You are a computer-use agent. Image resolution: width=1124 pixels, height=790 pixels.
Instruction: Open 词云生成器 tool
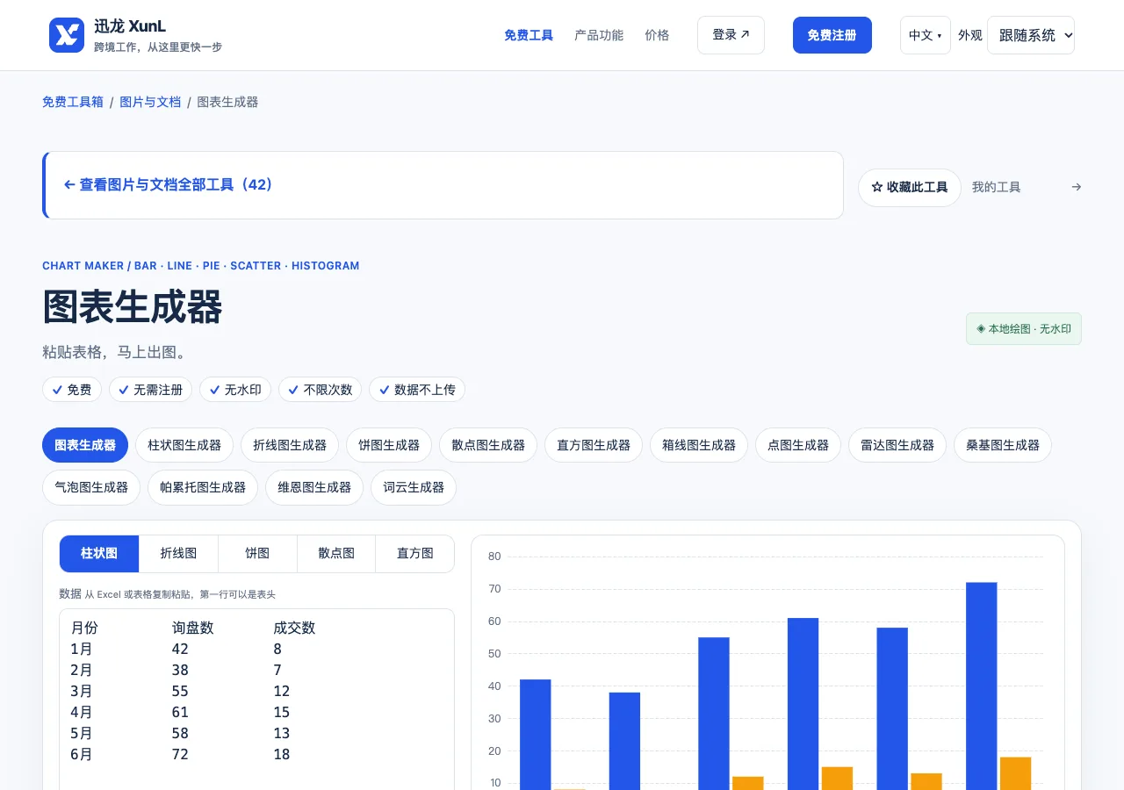[x=414, y=487]
